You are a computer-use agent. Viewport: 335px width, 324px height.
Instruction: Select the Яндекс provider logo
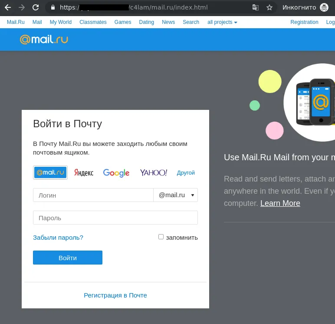[84, 172]
